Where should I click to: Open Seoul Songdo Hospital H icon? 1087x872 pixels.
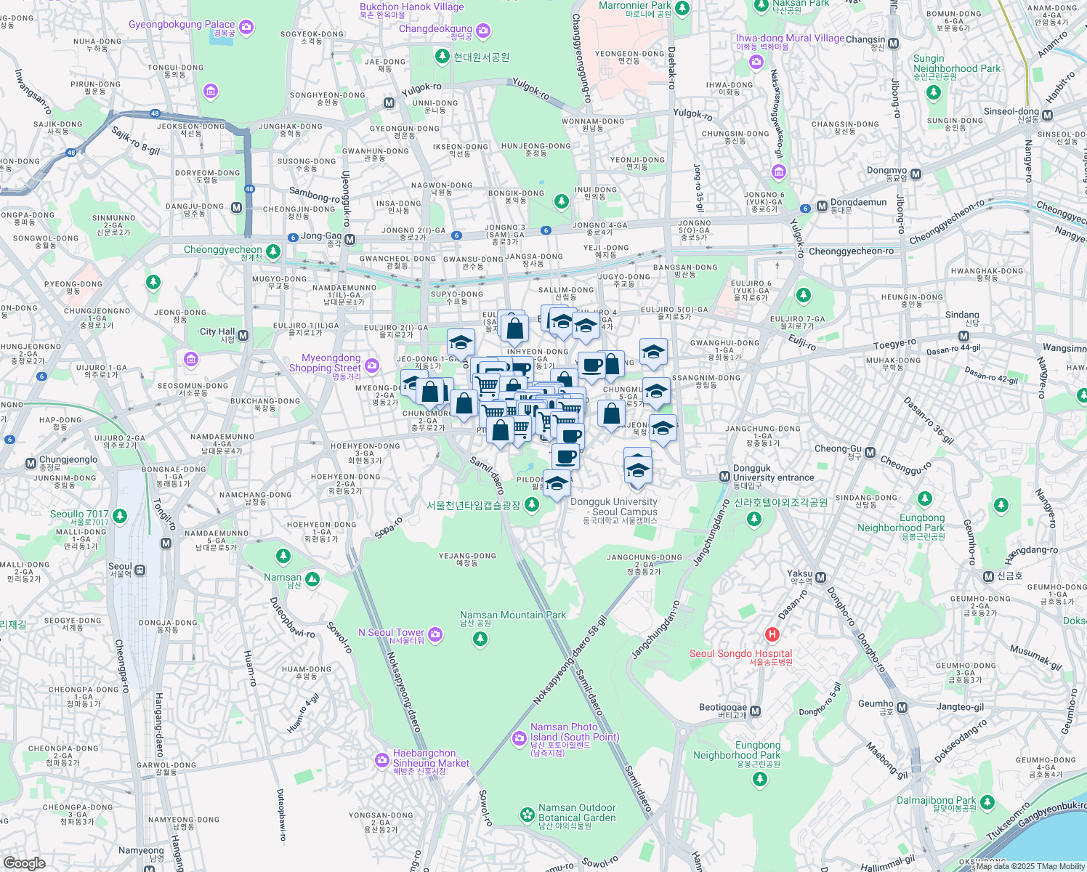[772, 634]
